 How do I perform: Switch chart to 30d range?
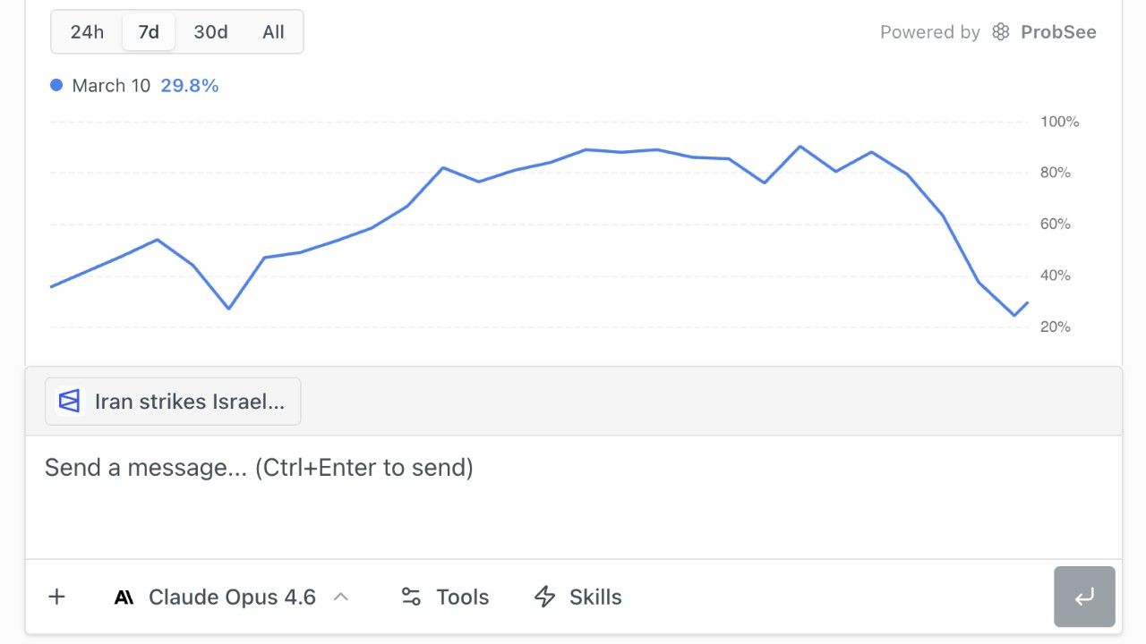210,32
